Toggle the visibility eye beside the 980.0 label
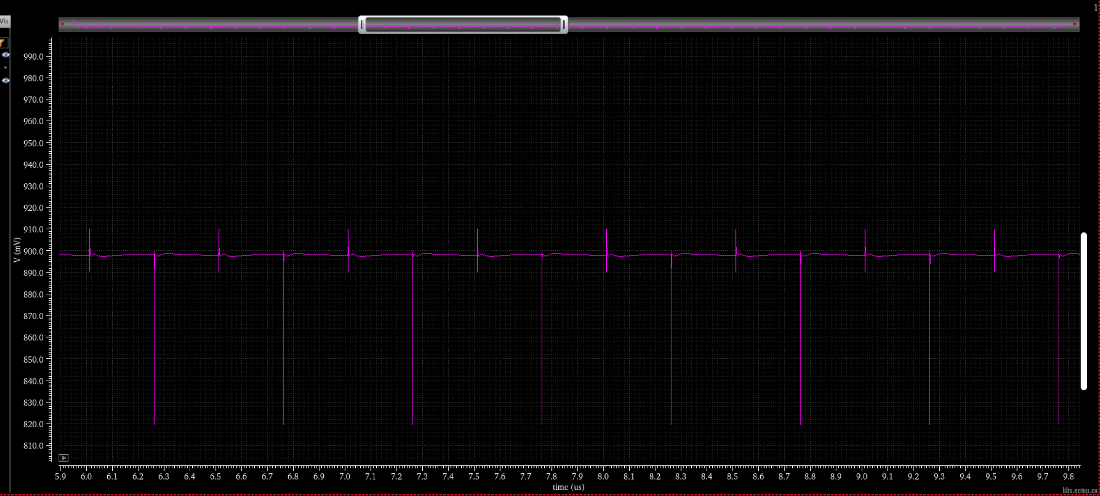The height and width of the screenshot is (496, 1100). coord(5,80)
